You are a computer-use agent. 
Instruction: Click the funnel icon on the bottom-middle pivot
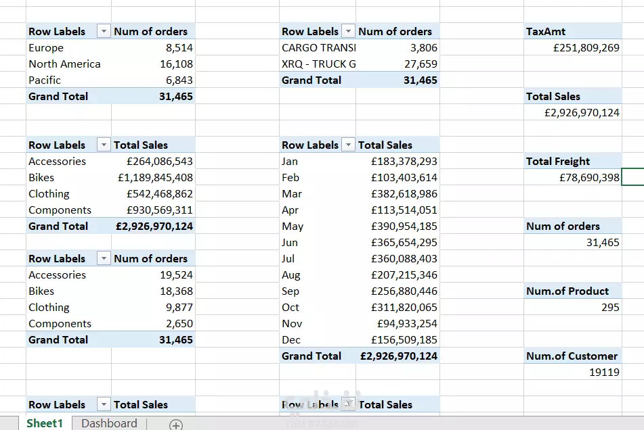(348, 404)
